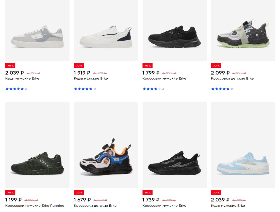Open the gray-and-white Erke sneaker photo
280x212 pixels.
[x=37, y=30]
